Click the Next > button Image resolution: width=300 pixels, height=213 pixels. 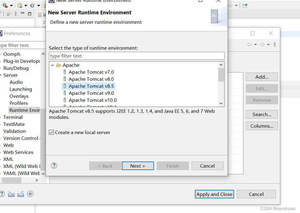pyautogui.click(x=138, y=166)
